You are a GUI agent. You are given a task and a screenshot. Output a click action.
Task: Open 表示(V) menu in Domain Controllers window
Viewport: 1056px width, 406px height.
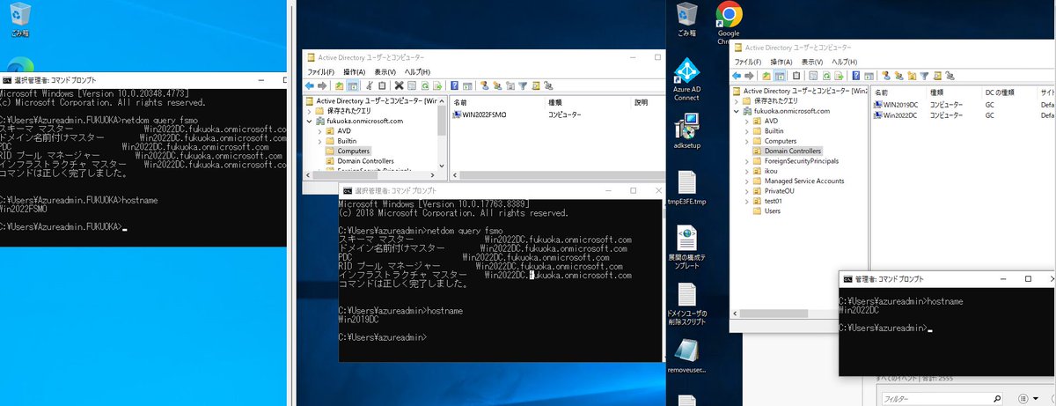pyautogui.click(x=811, y=62)
